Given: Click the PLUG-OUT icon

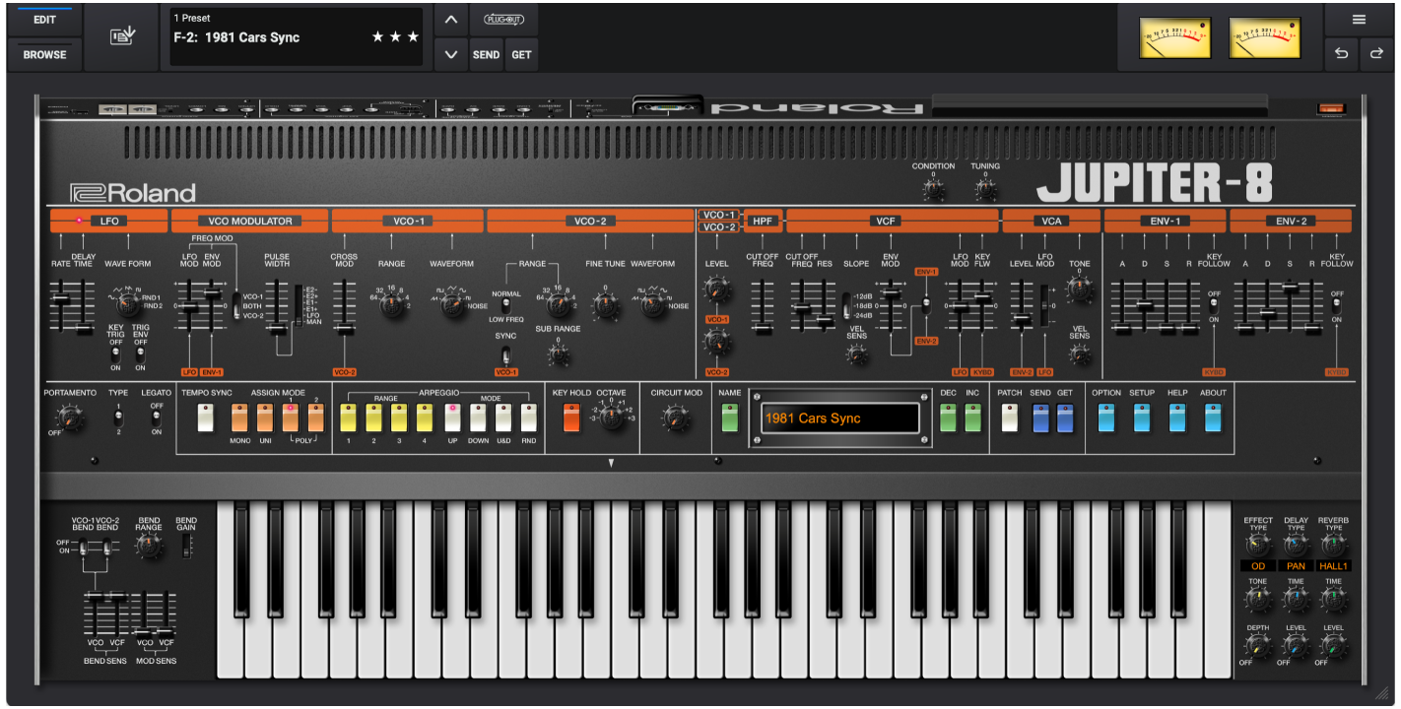Looking at the screenshot, I should 503,19.
